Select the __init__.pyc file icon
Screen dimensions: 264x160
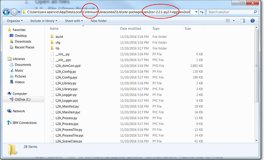coord(52,60)
